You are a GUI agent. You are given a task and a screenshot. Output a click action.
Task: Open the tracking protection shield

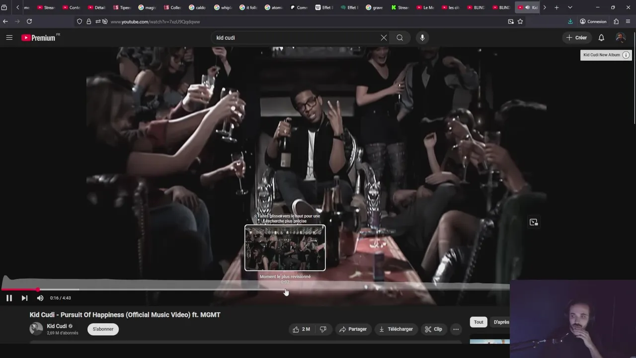[79, 22]
